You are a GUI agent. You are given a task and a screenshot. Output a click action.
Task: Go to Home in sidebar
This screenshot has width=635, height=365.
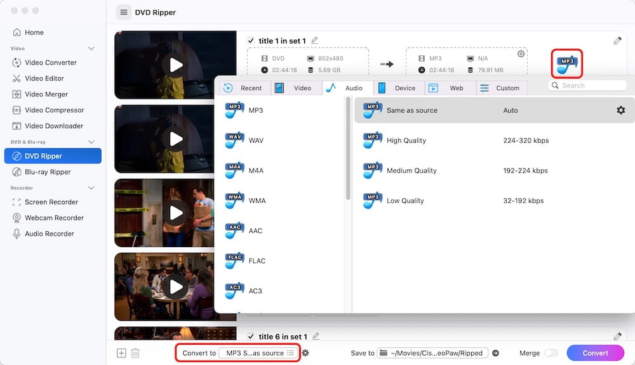(29, 32)
